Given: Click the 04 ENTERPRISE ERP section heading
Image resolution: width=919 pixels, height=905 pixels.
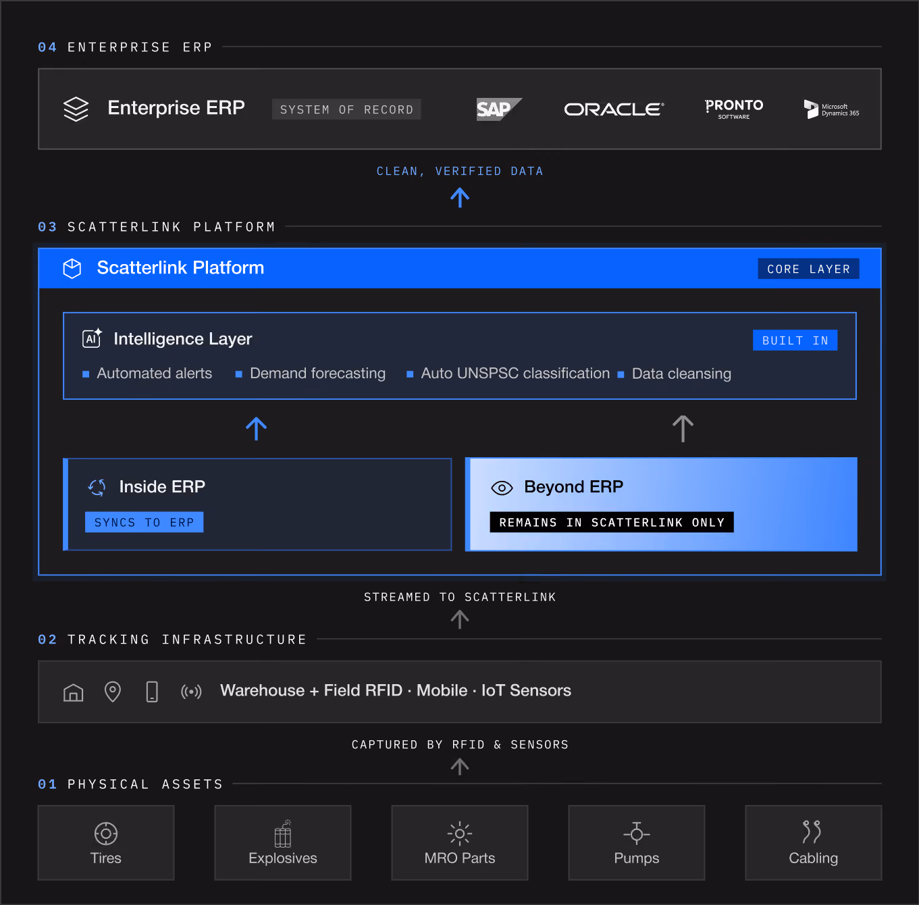Looking at the screenshot, I should tap(126, 47).
